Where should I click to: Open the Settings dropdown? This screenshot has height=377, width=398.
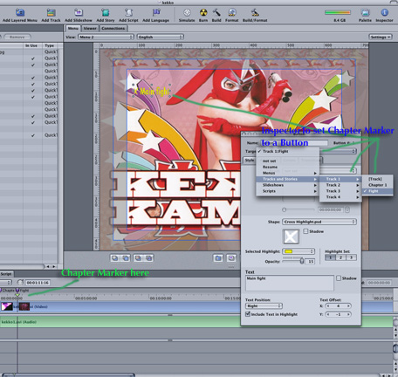pyautogui.click(x=381, y=37)
